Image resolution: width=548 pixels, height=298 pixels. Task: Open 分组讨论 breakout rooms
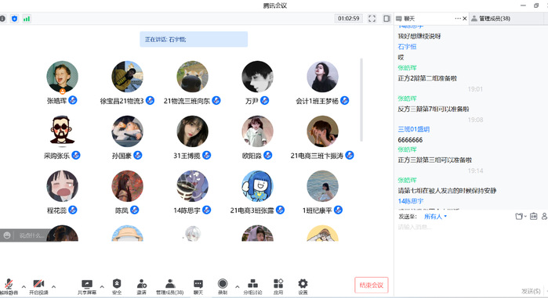252,287
